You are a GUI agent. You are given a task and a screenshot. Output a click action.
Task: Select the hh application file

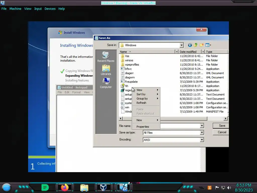(126, 86)
